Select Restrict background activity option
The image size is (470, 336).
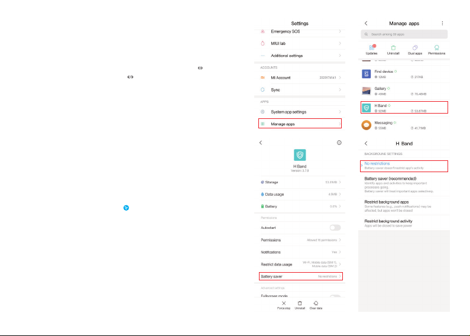pyautogui.click(x=404, y=223)
